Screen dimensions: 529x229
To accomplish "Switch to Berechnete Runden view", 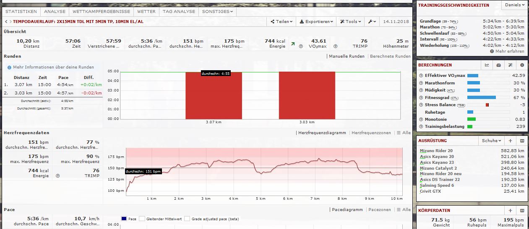I will tap(390, 56).
